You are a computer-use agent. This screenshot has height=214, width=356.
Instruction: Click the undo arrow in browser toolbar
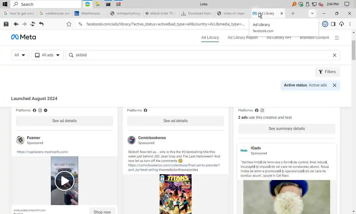pyautogui.click(x=41, y=24)
